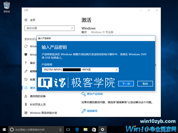Go to Settings home via gear icon
The height and width of the screenshot is (133, 178).
pos(26,20)
